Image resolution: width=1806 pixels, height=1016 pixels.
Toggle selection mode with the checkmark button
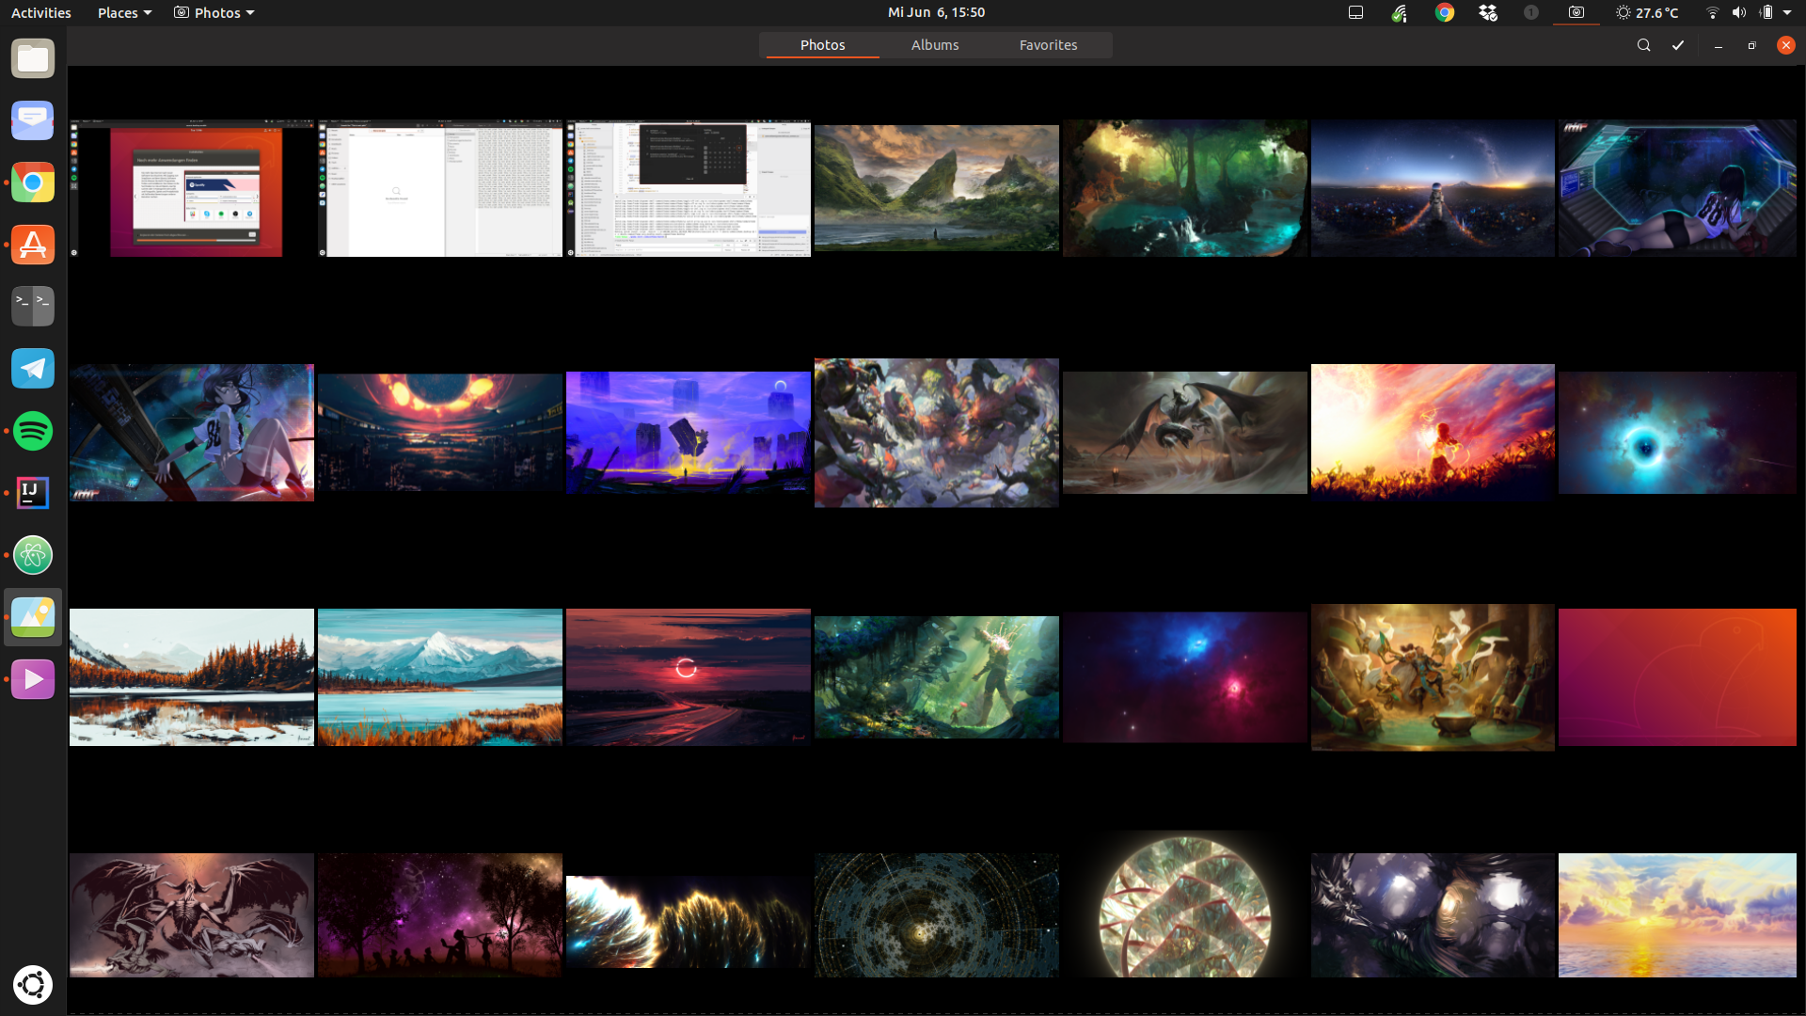pyautogui.click(x=1678, y=45)
